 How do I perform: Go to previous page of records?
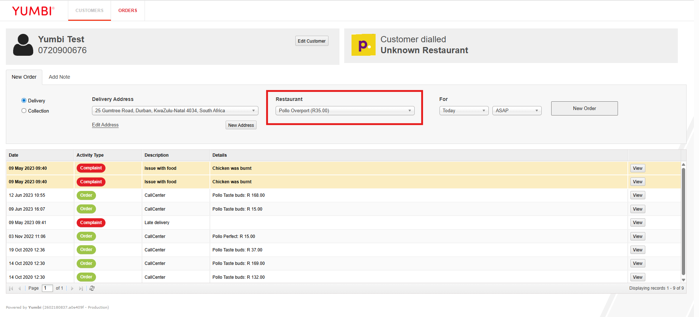tap(19, 288)
